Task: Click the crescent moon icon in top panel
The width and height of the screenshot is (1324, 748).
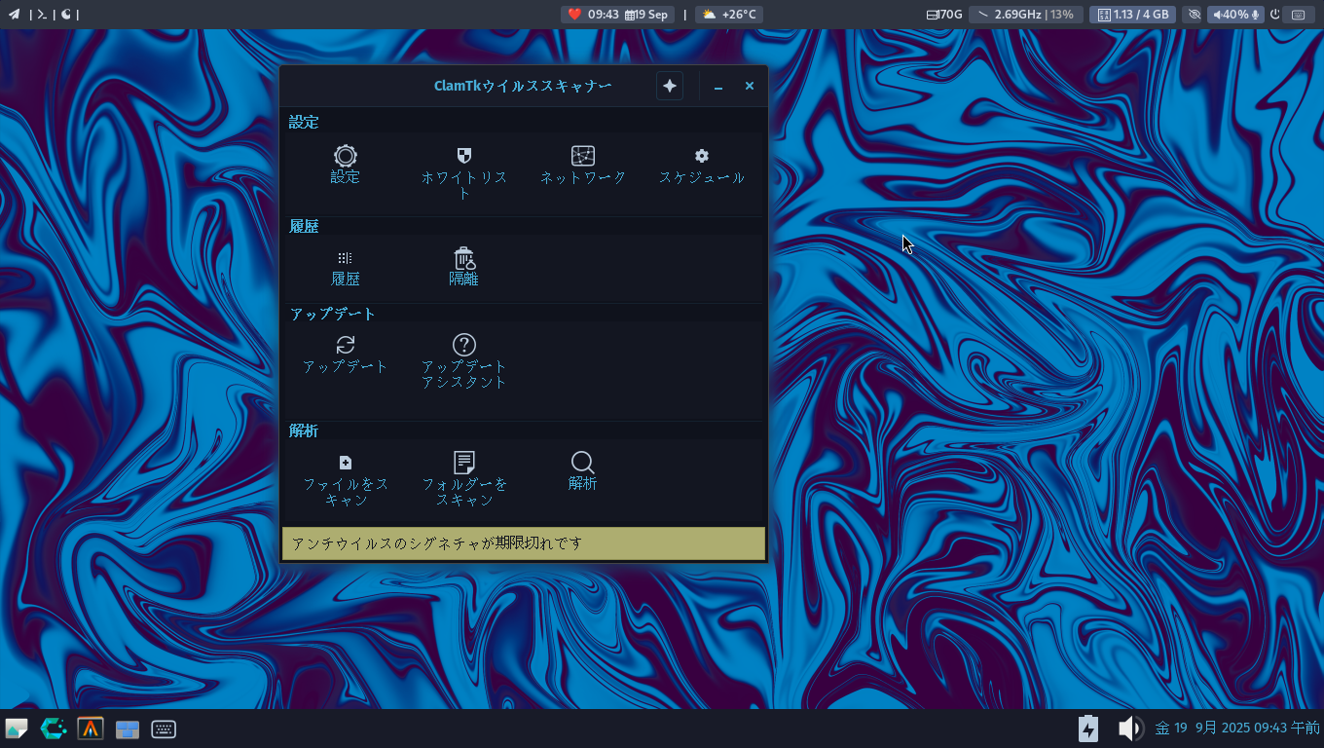Action: coord(66,15)
